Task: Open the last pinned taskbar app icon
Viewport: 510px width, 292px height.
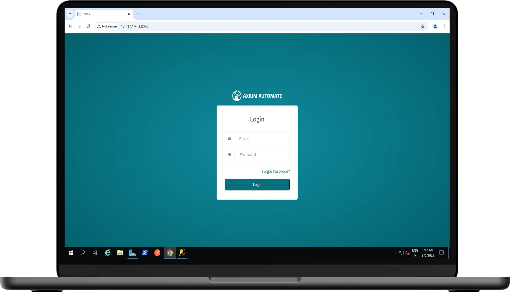Action: point(182,253)
